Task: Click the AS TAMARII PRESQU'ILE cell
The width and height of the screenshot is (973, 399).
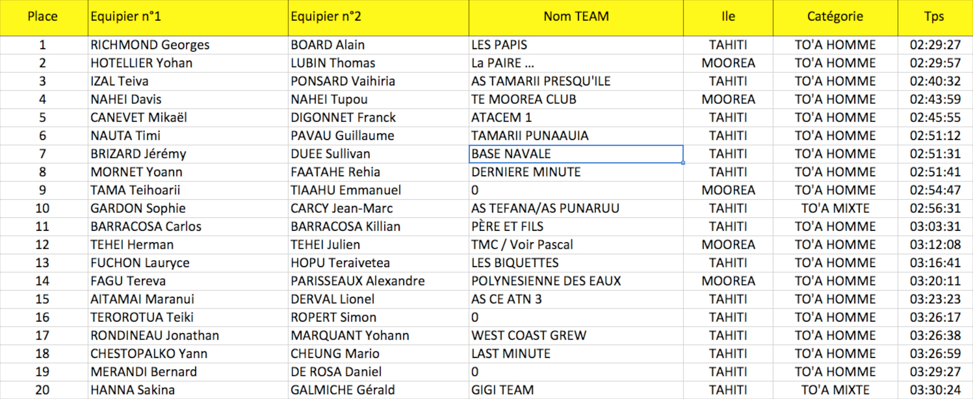Action: click(541, 81)
